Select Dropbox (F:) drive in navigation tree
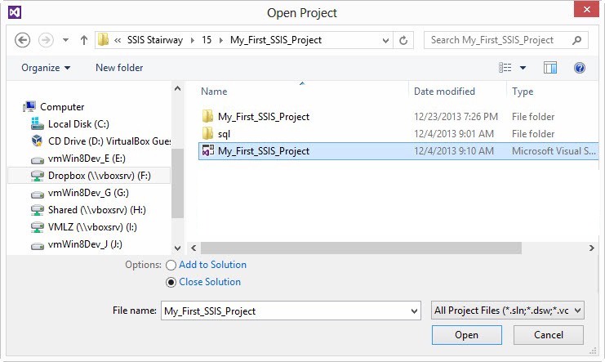Image resolution: width=605 pixels, height=362 pixels. coord(98,175)
